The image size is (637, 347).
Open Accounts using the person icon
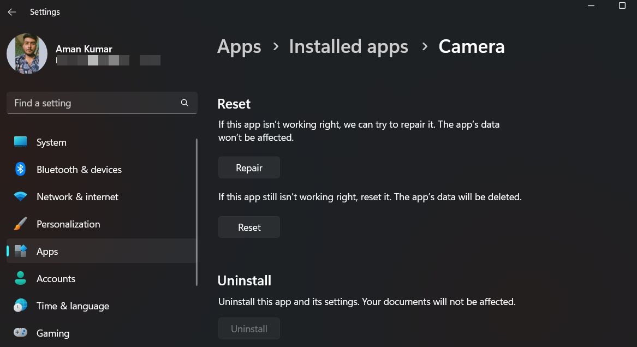(20, 278)
